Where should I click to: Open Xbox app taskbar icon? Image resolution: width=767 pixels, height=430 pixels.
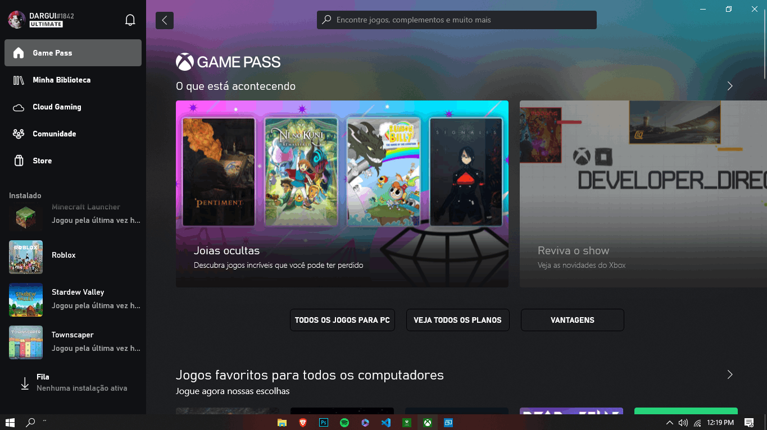[428, 422]
